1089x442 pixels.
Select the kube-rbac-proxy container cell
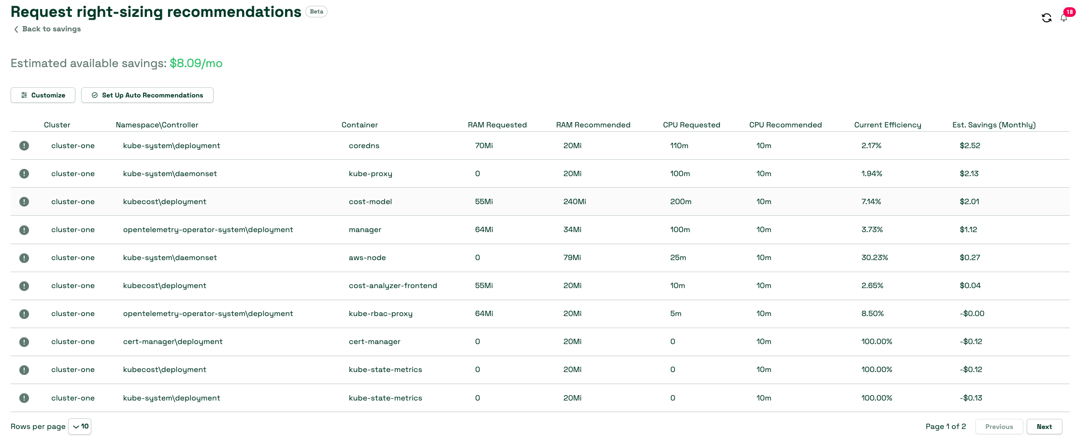pos(381,314)
